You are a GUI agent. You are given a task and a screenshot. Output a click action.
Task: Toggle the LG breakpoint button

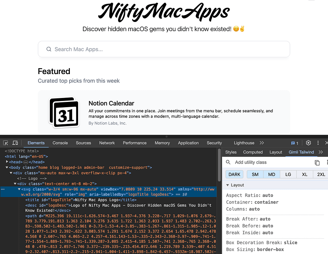[x=288, y=174]
